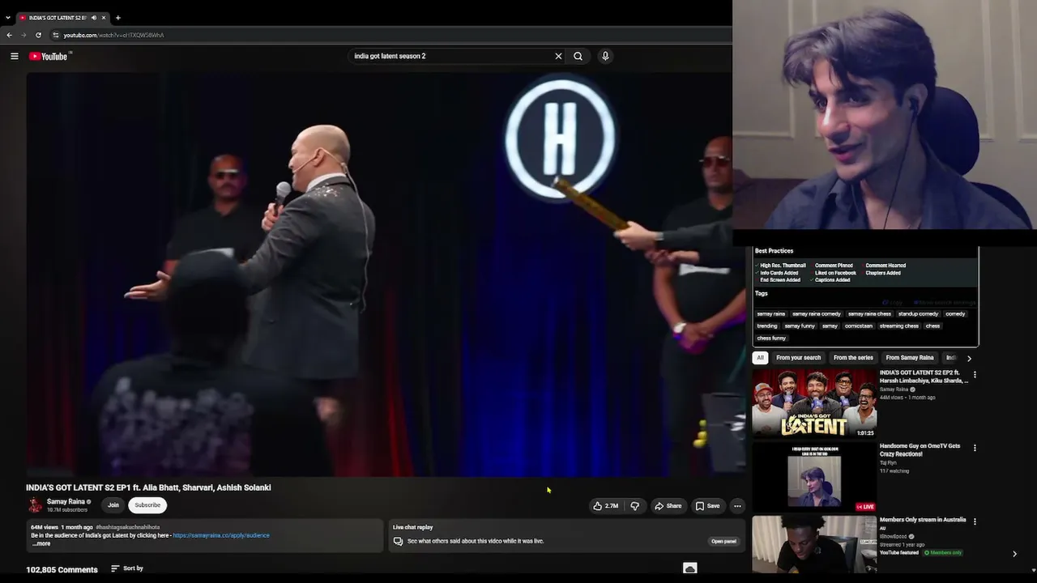This screenshot has height=583, width=1037.
Task: Click the 'chess funny' tag
Action: coord(771,338)
